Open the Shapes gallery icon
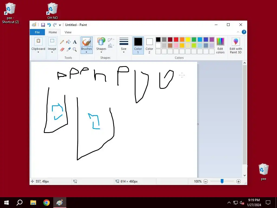This screenshot has width=277, height=208. pos(101,41)
